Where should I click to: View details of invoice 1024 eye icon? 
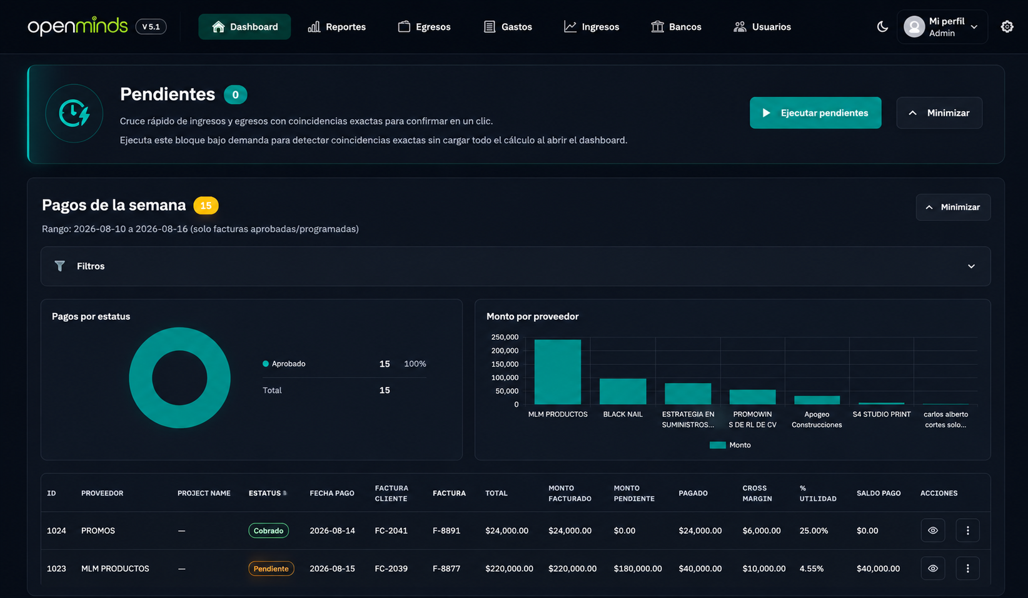click(x=933, y=531)
